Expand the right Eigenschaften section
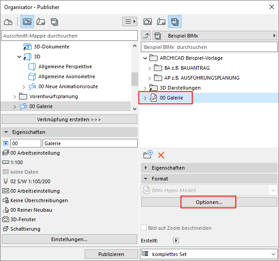Image resolution: width=279 pixels, height=261 pixels. [146, 168]
